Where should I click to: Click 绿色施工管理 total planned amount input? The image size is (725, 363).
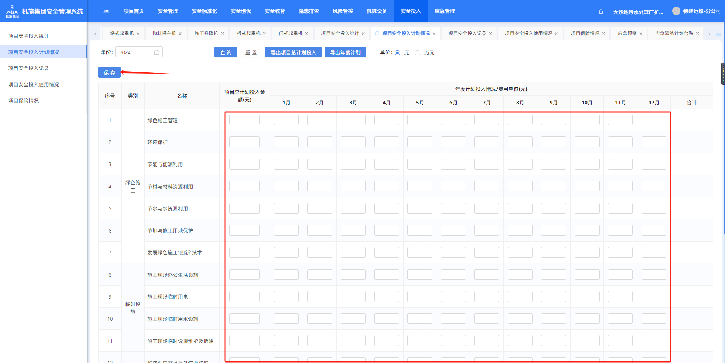tap(244, 120)
